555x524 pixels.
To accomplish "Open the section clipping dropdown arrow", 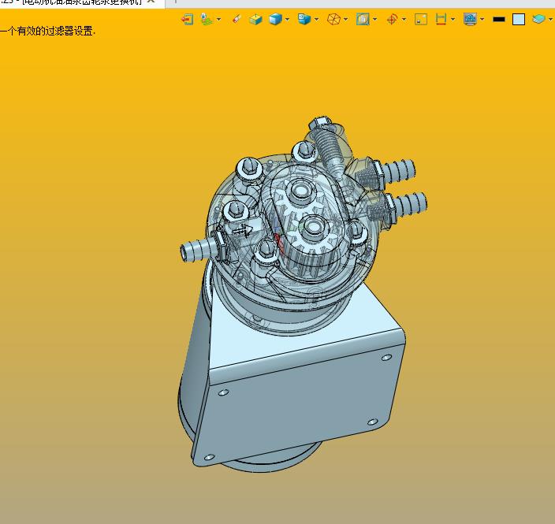I will tap(453, 19).
